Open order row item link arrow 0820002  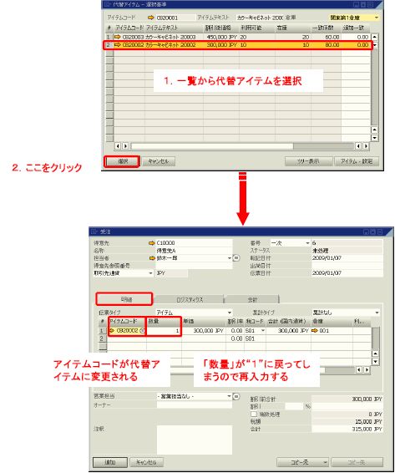pos(112,331)
